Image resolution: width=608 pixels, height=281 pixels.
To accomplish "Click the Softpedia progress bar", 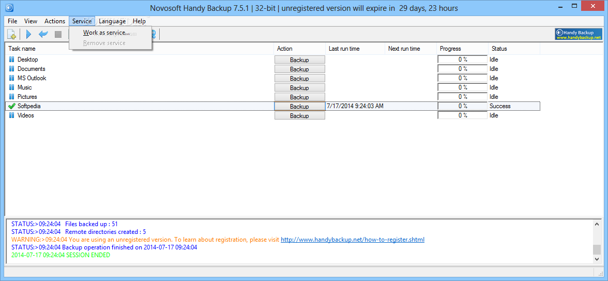I will click(463, 106).
